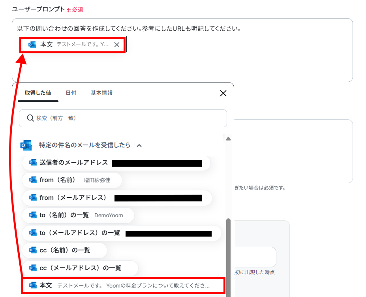The image size is (366, 297).
Task: Collapse 特定の件名のメールを受信したら section chevron
Action: tap(139, 145)
